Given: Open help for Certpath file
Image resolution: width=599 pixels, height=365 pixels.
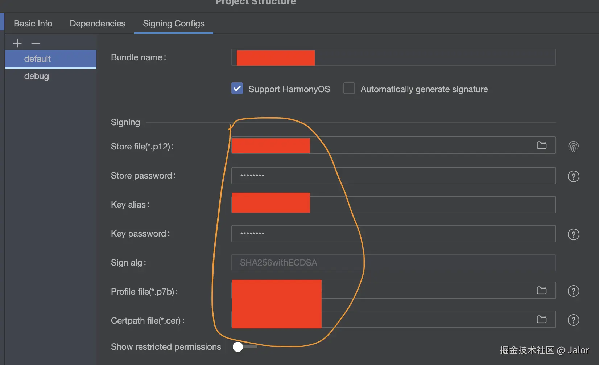Looking at the screenshot, I should click(x=573, y=320).
